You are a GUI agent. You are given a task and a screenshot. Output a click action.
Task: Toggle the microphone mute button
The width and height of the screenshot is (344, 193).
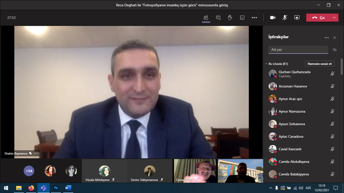tap(285, 18)
